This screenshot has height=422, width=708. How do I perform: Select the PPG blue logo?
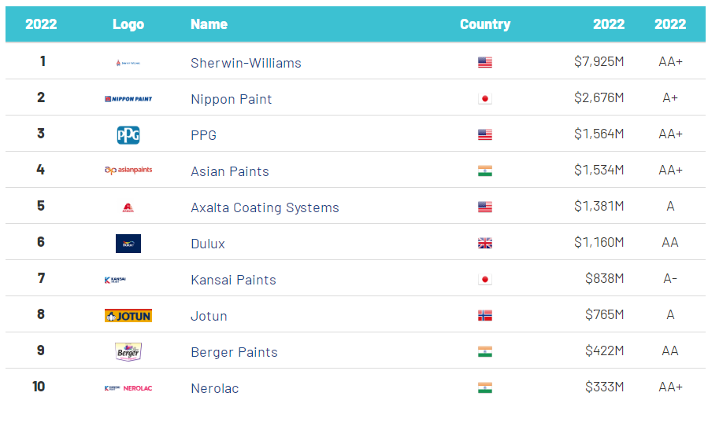click(128, 135)
